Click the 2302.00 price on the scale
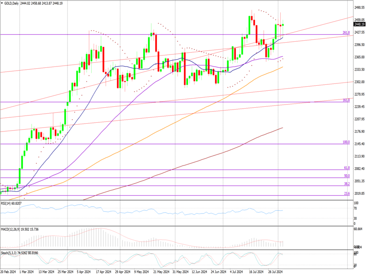This screenshot has height=275, width=367. (x=360, y=82)
